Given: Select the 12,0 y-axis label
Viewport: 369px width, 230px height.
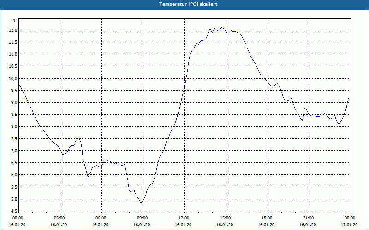Looking at the screenshot, I should click(x=13, y=30).
